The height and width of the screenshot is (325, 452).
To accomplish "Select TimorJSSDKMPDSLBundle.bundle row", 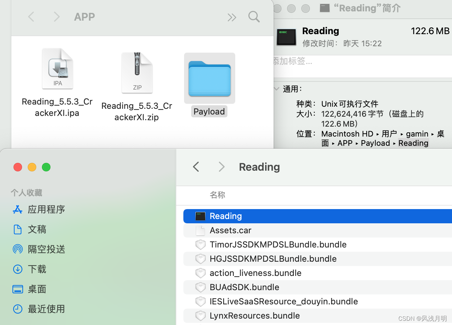I will coord(318,245).
